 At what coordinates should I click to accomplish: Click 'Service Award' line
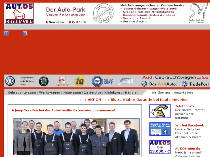coord(135,22)
